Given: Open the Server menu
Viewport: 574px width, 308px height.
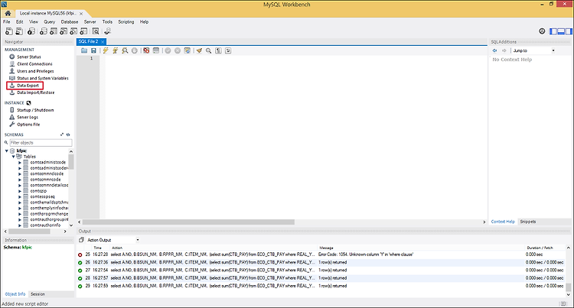Looking at the screenshot, I should [90, 22].
